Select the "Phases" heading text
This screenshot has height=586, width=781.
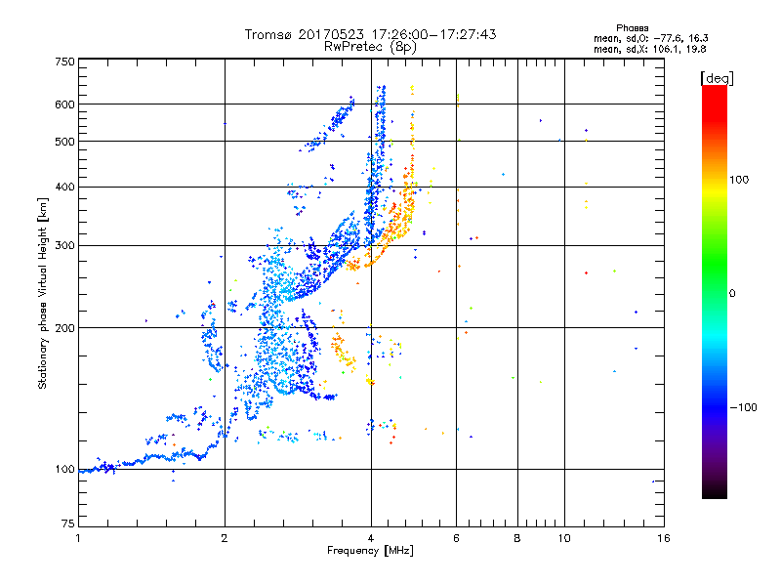pos(632,28)
